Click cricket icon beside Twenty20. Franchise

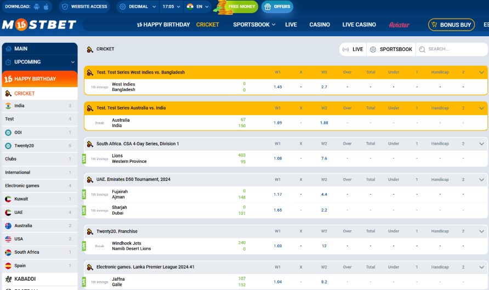click(x=90, y=231)
